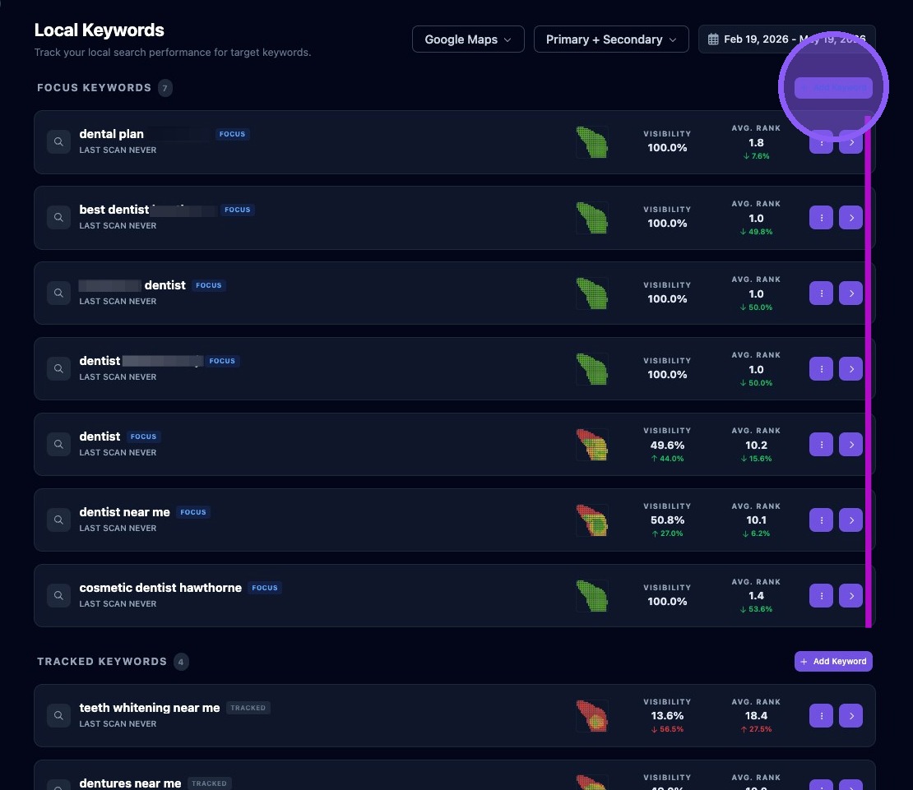Click the dental plan heatmap thumbnail

coord(592,142)
